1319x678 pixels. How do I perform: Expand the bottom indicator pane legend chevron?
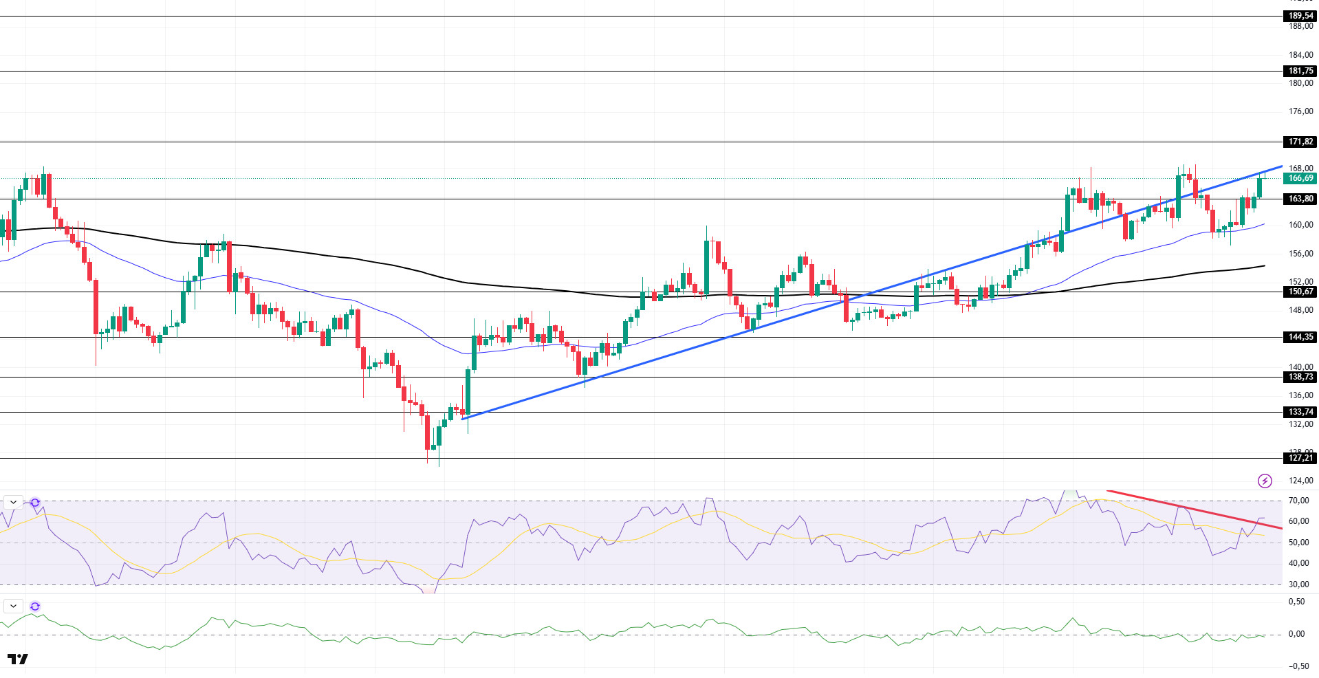(14, 606)
